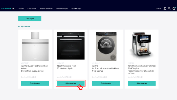This screenshot has width=177, height=100.
Task: View Ürün detayları for iQ700 Kurutma Makinesi
Action: point(106,83)
